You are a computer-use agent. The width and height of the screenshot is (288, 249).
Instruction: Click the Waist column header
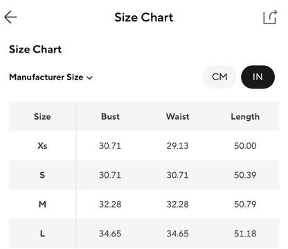(x=178, y=116)
